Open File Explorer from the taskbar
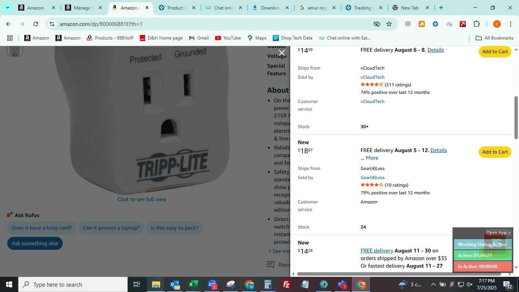The image size is (519, 292). [x=156, y=284]
